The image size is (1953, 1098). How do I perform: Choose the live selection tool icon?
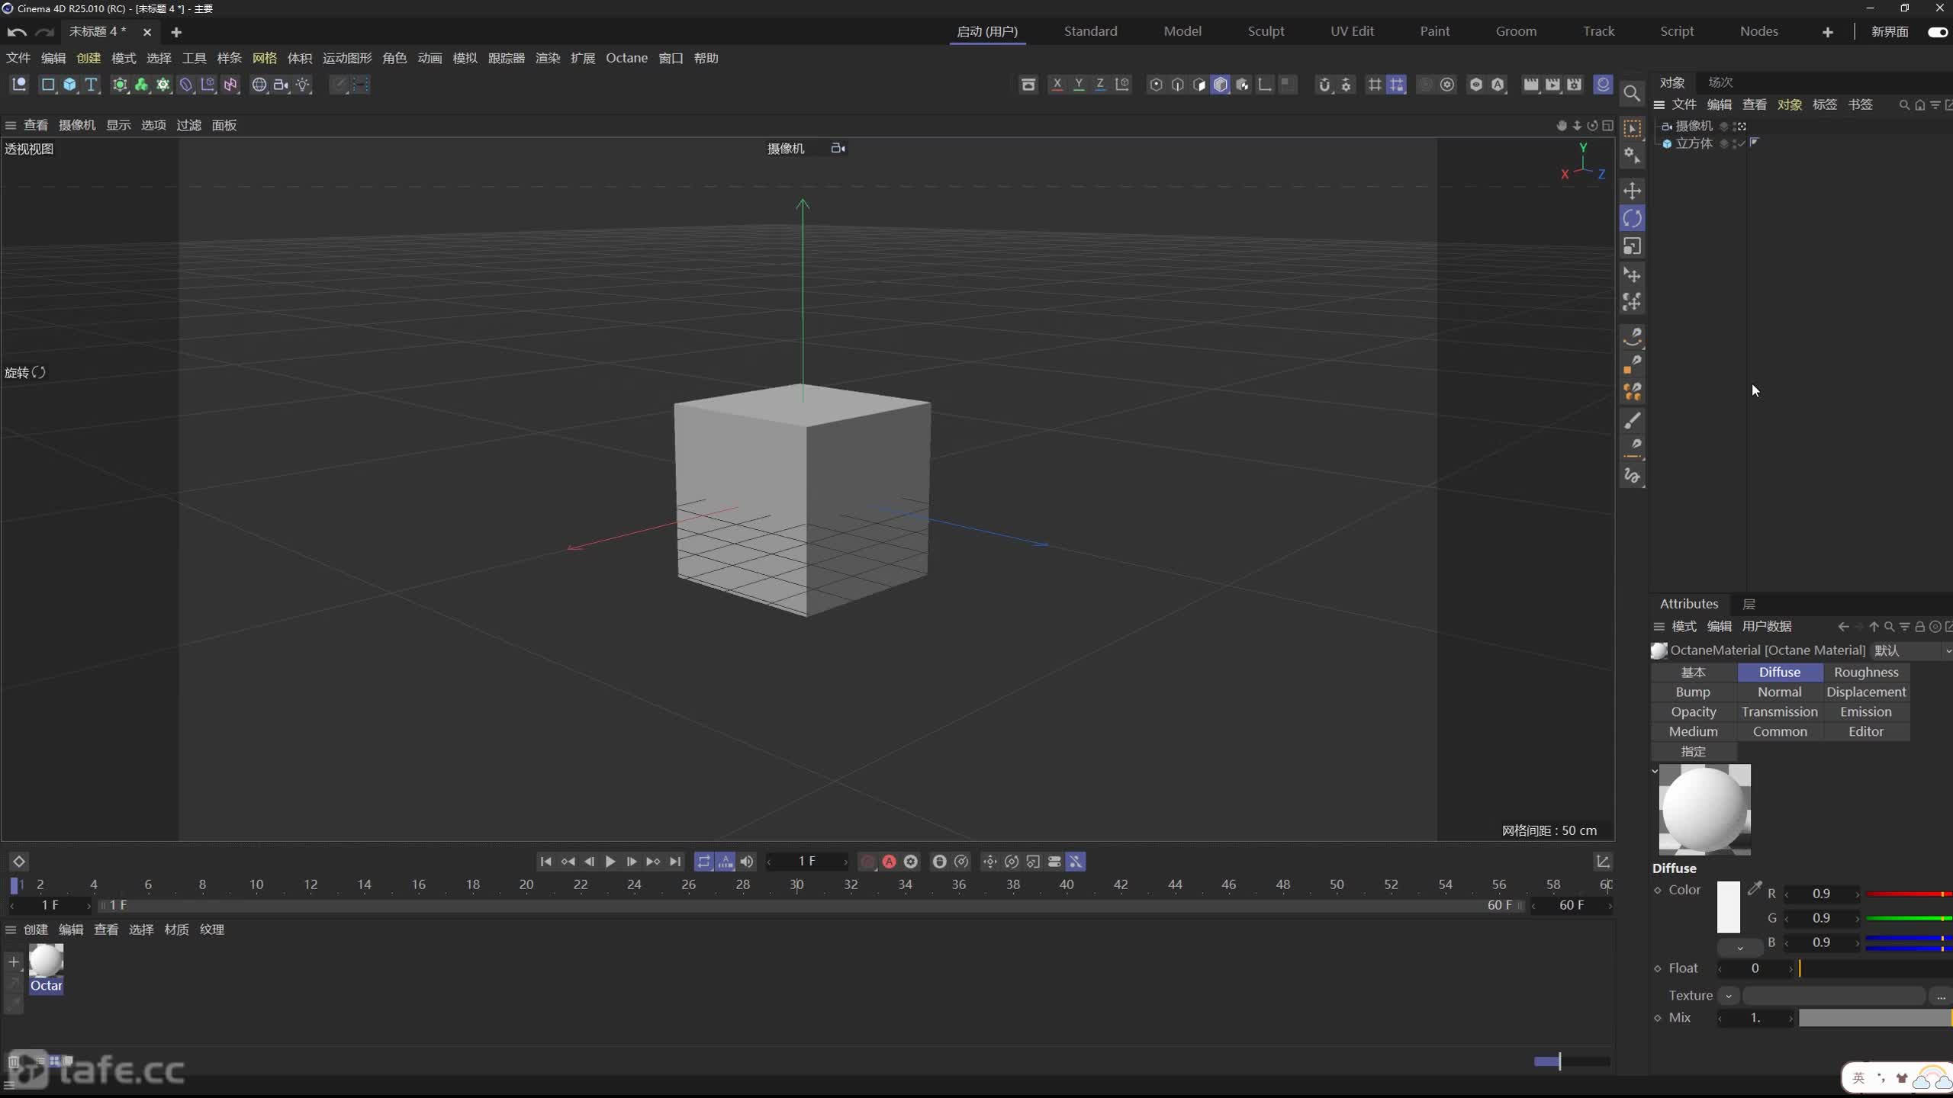coord(1632,129)
